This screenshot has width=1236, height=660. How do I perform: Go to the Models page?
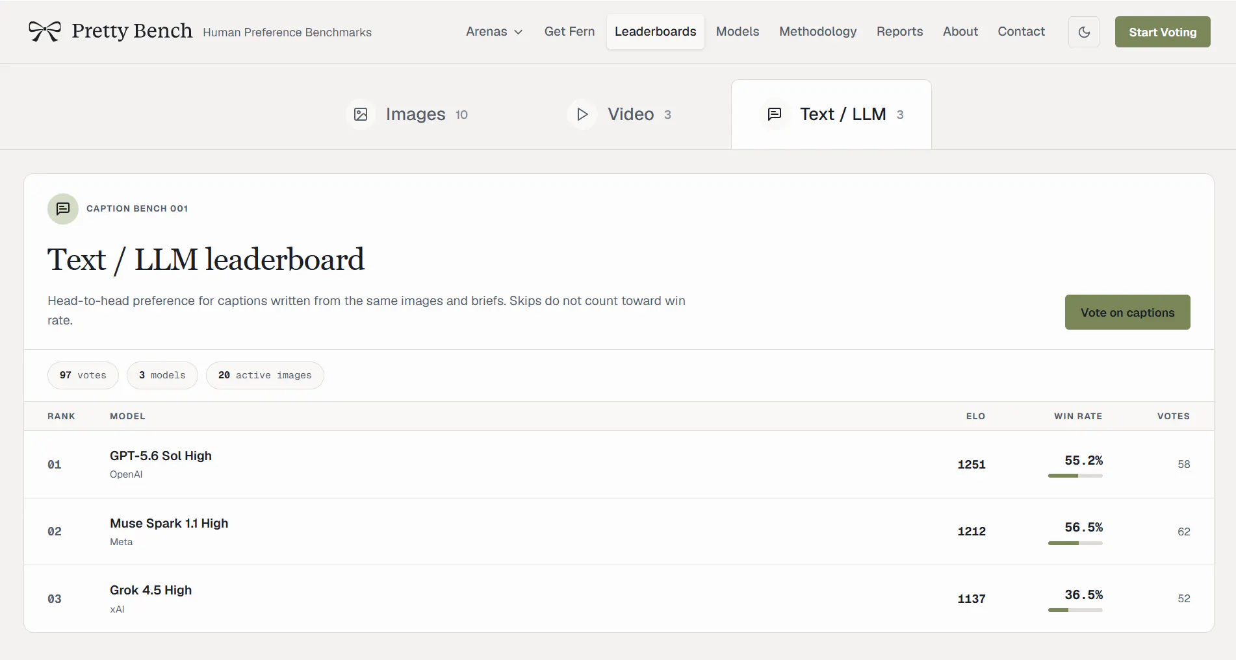click(x=738, y=32)
